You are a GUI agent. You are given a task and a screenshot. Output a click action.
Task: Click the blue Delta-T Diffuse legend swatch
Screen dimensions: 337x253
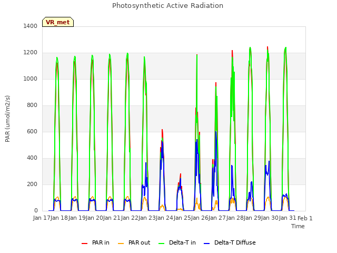pyautogui.click(x=206, y=244)
